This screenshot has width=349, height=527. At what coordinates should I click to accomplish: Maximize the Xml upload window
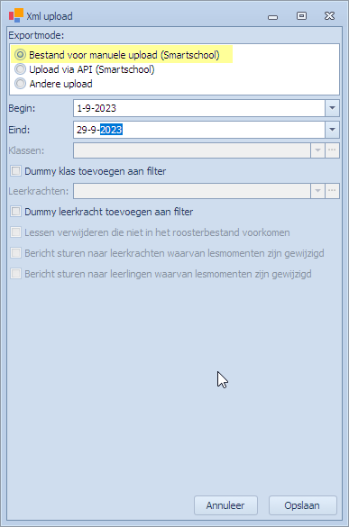pos(301,16)
